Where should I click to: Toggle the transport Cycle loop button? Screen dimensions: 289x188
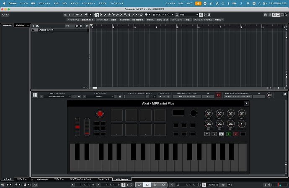pyautogui.click(x=139, y=185)
